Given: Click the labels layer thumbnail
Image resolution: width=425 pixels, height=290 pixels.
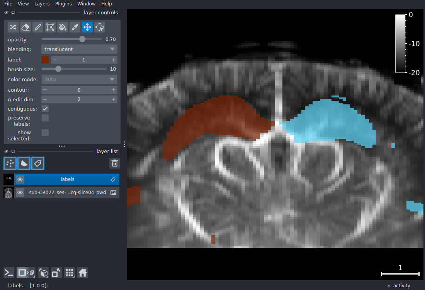Looking at the screenshot, I should point(9,179).
